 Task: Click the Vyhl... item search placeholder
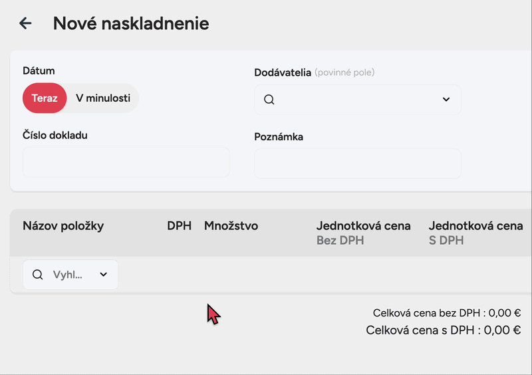67,275
